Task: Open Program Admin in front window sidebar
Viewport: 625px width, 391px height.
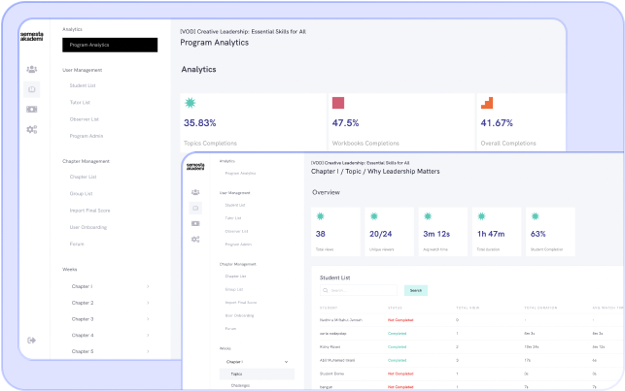Action: click(238, 244)
